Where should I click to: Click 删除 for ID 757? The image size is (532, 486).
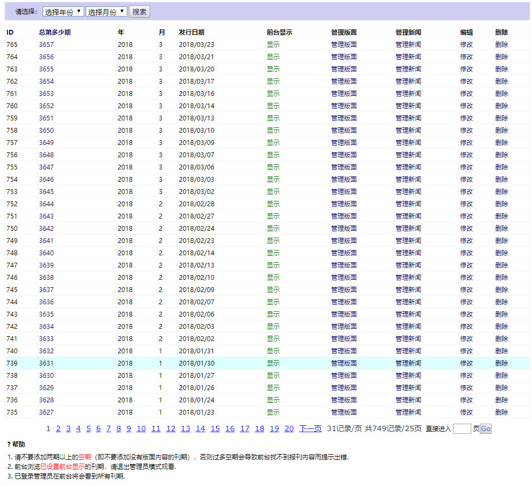[501, 143]
